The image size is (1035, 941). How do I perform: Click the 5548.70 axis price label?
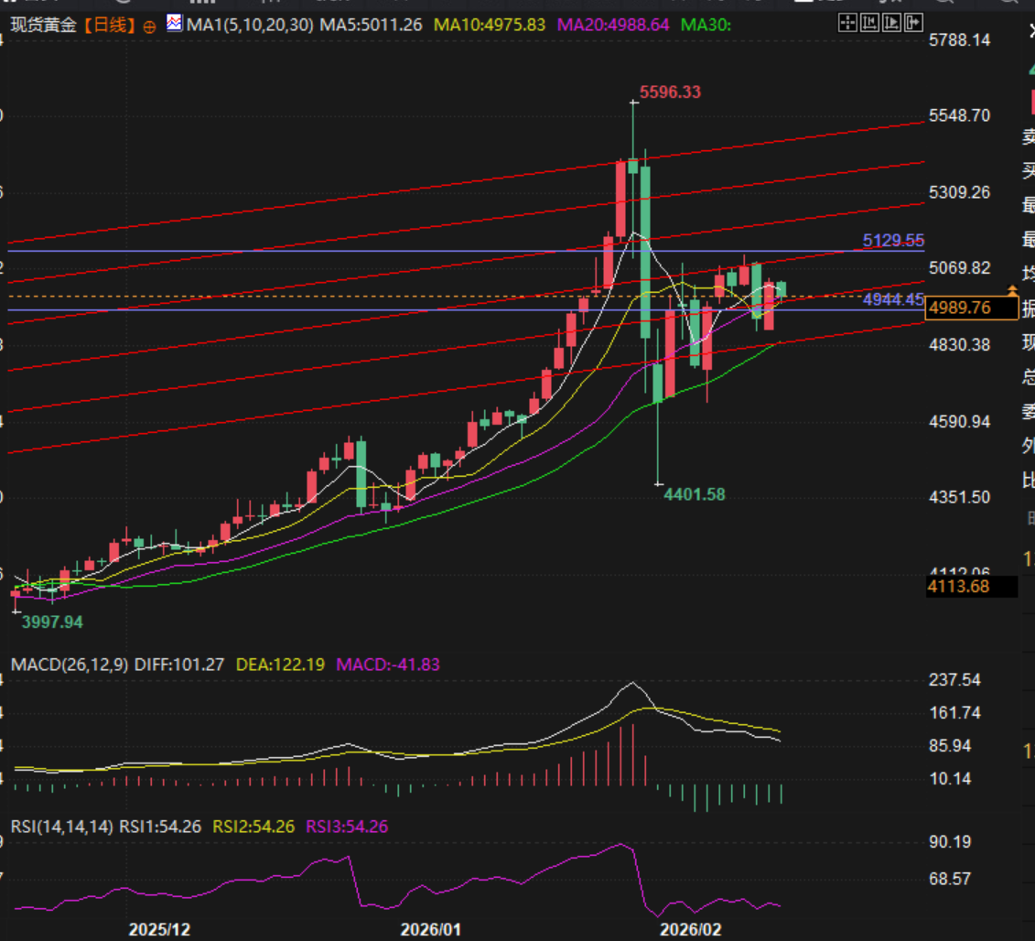[x=959, y=115]
